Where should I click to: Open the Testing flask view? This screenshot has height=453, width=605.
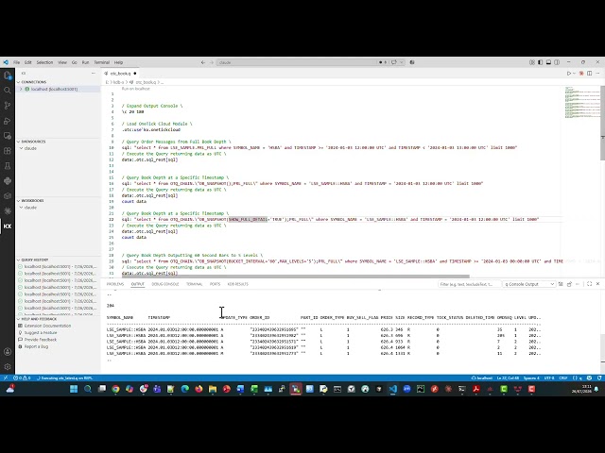[x=8, y=166]
